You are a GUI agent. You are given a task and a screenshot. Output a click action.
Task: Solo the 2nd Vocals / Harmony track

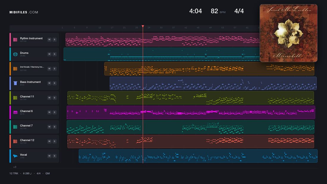[54, 69]
